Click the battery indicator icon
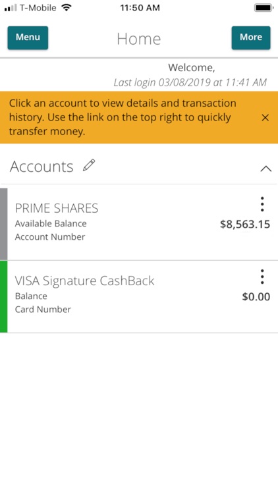This screenshot has width=278, height=494. tap(264, 7)
